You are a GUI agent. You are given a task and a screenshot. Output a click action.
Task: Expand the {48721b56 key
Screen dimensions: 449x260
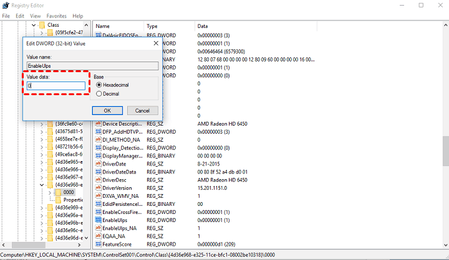coord(42,147)
